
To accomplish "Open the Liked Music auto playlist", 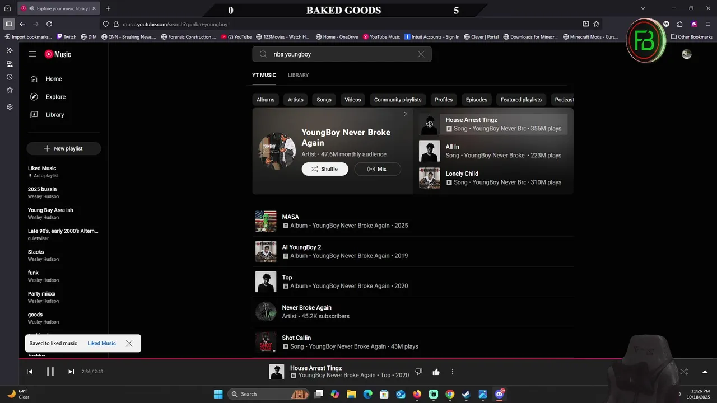I will click(63, 172).
